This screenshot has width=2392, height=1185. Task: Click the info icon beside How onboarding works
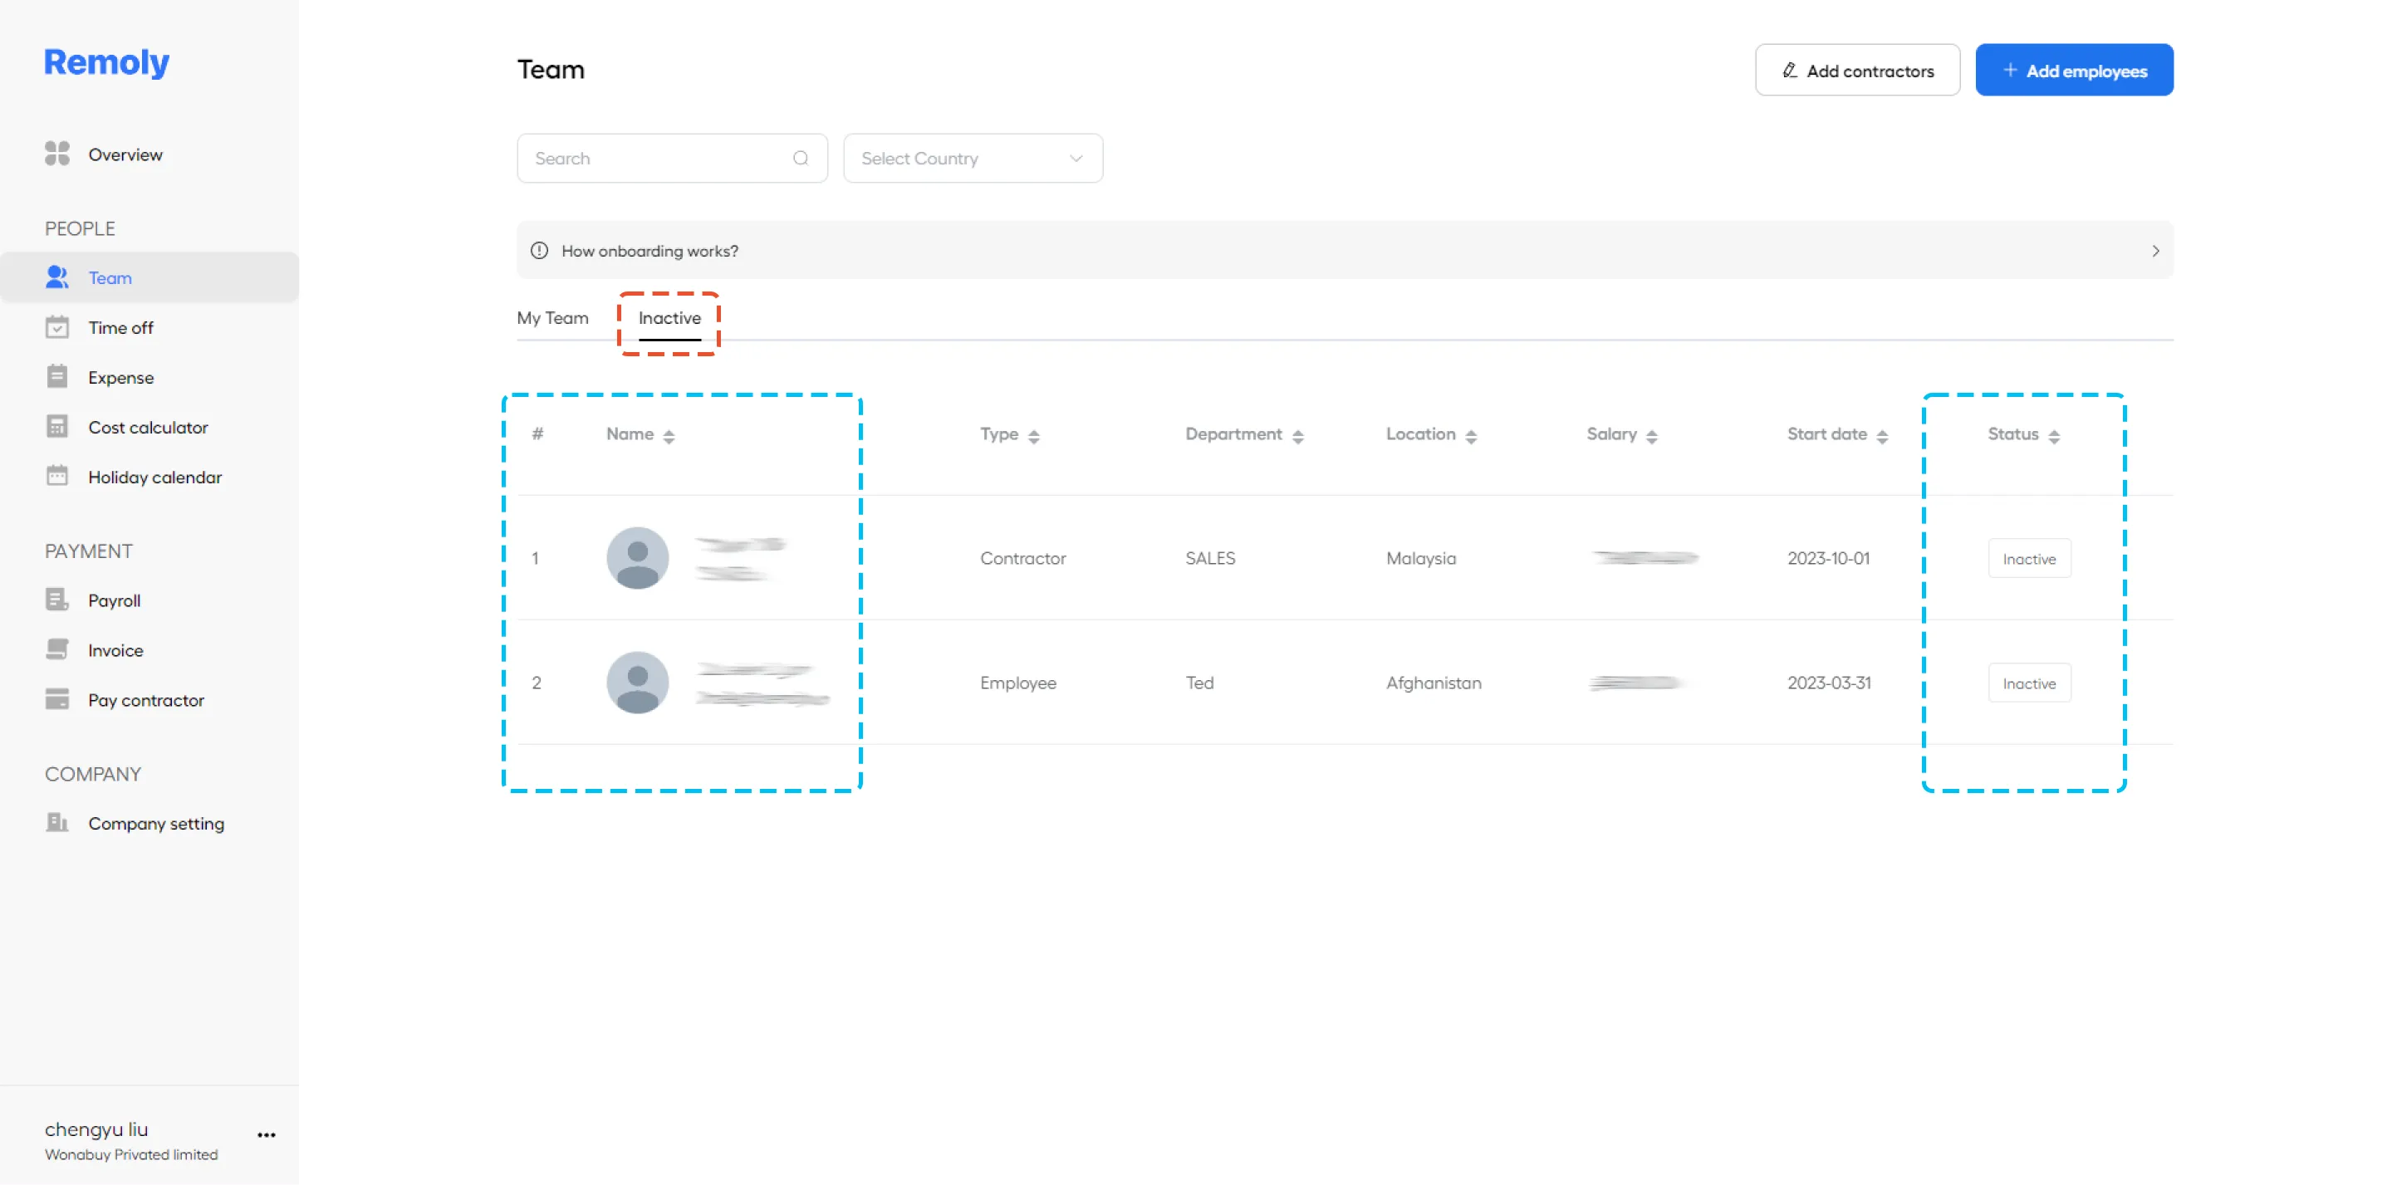coord(540,251)
